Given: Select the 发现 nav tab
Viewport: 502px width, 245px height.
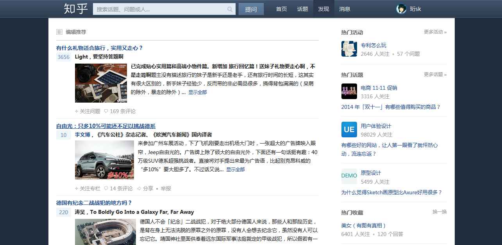Looking at the screenshot, I should pyautogui.click(x=323, y=9).
